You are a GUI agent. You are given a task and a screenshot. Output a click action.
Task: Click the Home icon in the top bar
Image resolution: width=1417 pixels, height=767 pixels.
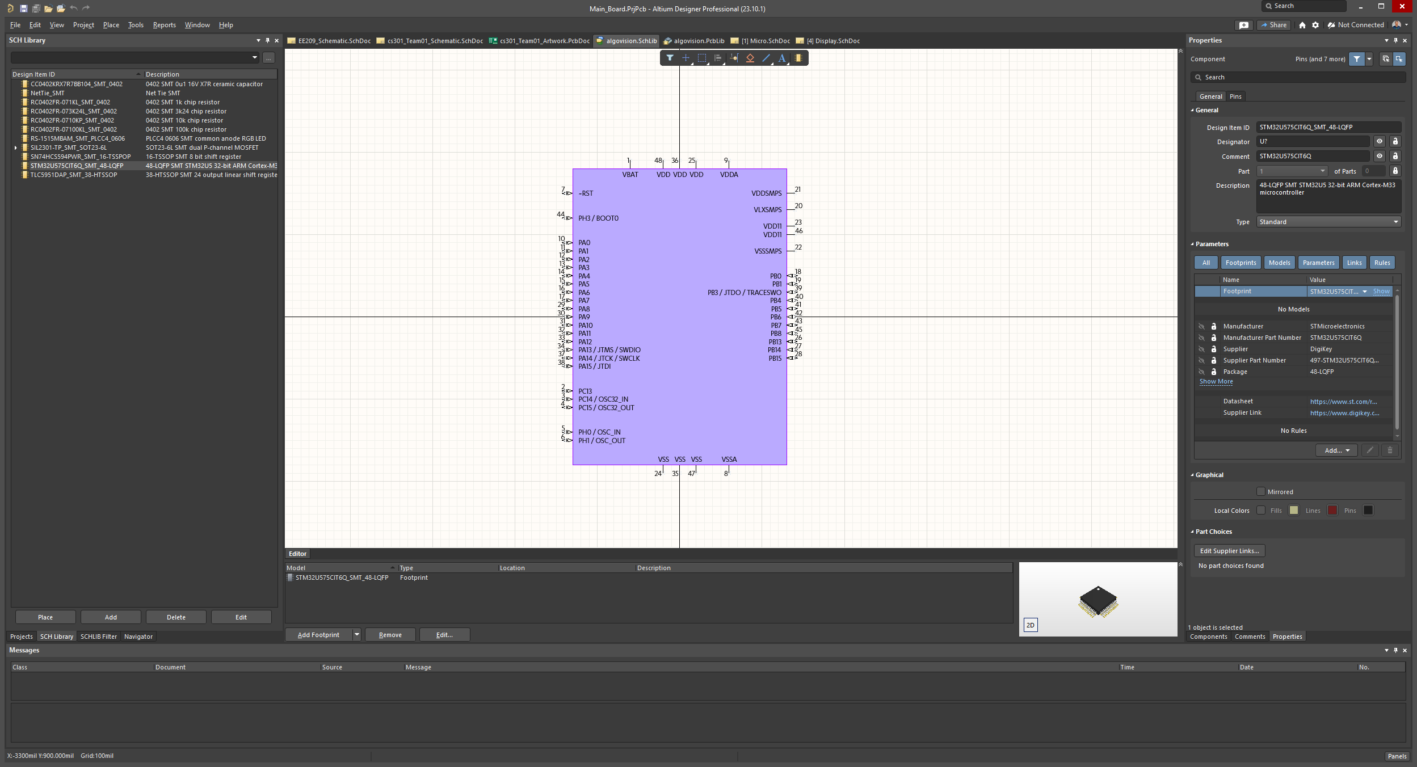click(x=1302, y=25)
